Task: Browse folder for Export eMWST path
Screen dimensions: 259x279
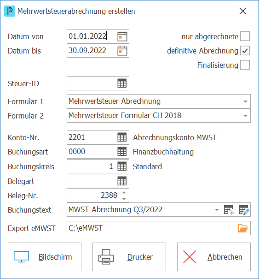Action: coord(243,228)
